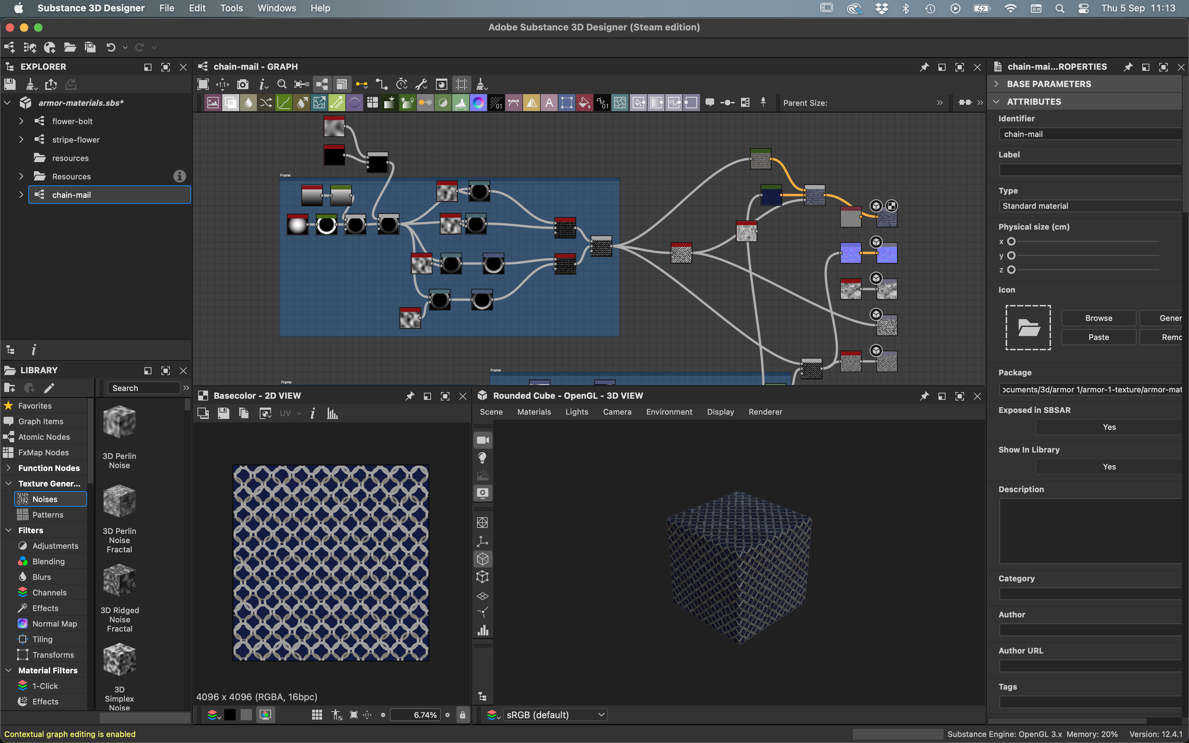Click the wrench tools icon in graph toolbar
The width and height of the screenshot is (1189, 743).
point(421,84)
